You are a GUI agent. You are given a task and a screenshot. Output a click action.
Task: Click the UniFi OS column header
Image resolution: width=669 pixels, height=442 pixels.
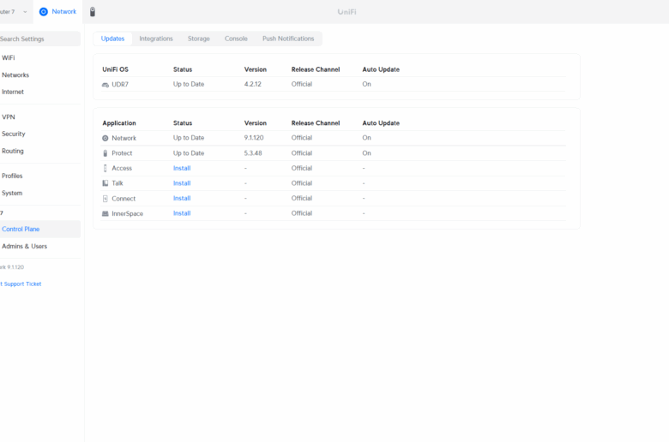pyautogui.click(x=115, y=69)
